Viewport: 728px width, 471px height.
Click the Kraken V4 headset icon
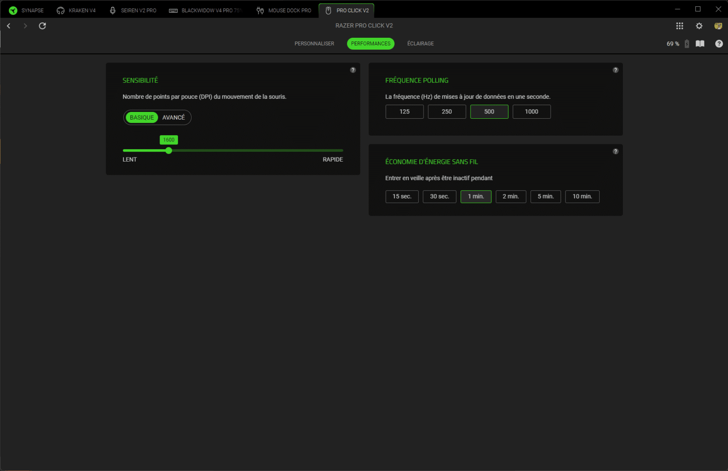pyautogui.click(x=61, y=10)
